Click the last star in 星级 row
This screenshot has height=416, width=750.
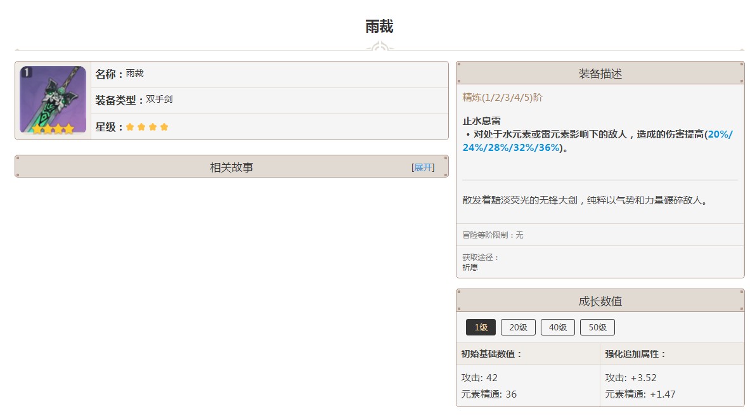coord(165,127)
